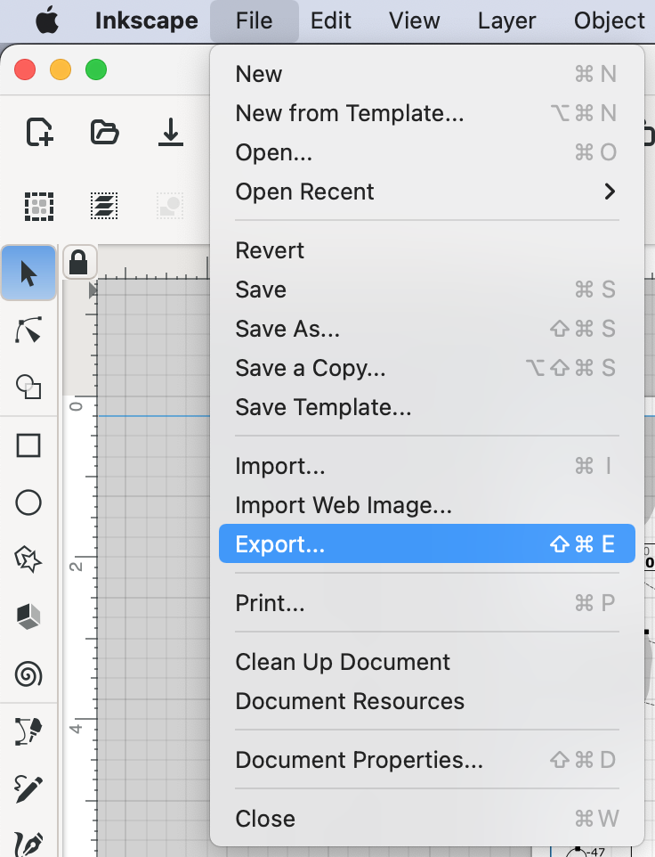The image size is (655, 857).
Task: Choose Save from the File menu
Action: pyautogui.click(x=427, y=290)
